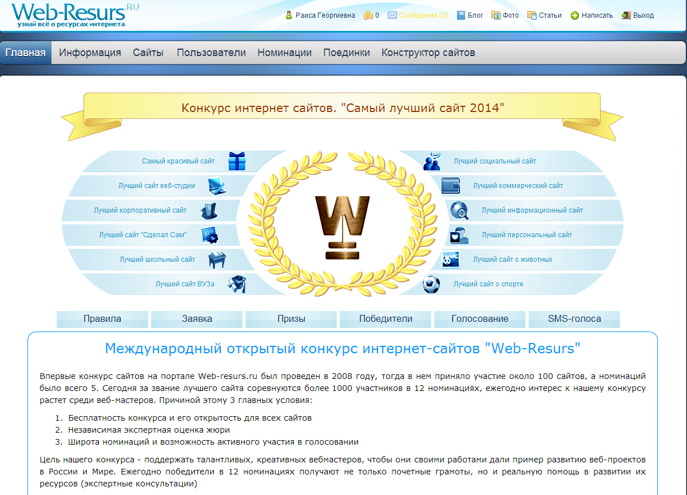This screenshot has width=687, height=495.
Task: Open the Голосование tab
Action: (480, 319)
